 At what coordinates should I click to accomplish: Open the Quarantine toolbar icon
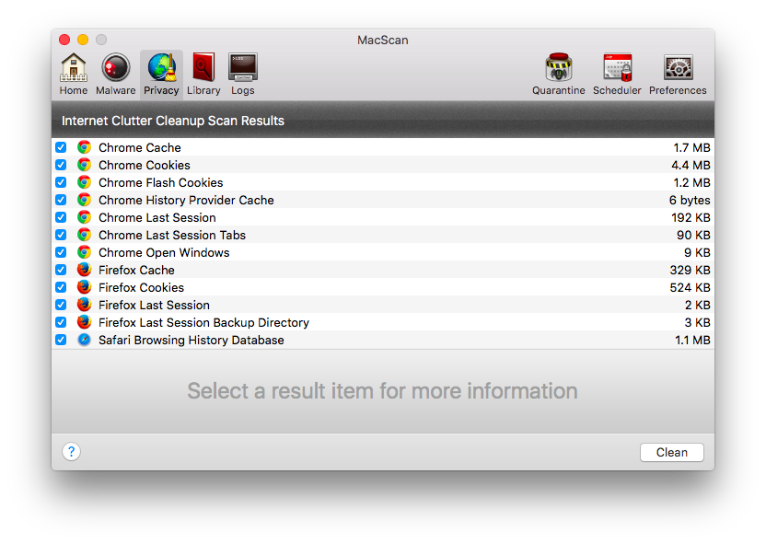(x=558, y=75)
